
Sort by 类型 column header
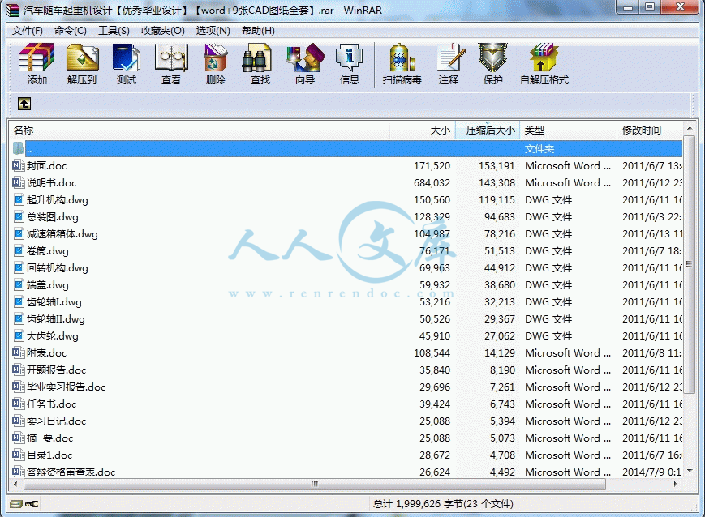tap(568, 130)
